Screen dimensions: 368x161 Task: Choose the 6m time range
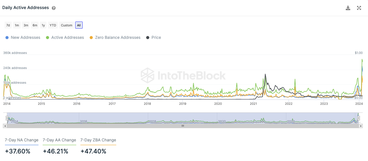[35, 25]
